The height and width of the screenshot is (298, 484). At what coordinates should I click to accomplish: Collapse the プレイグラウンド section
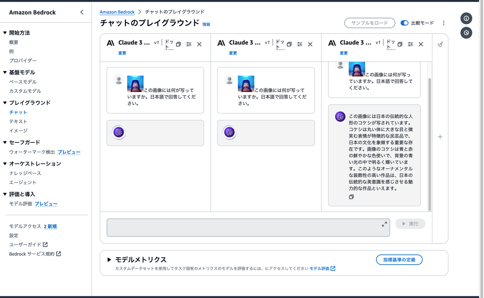(5, 103)
